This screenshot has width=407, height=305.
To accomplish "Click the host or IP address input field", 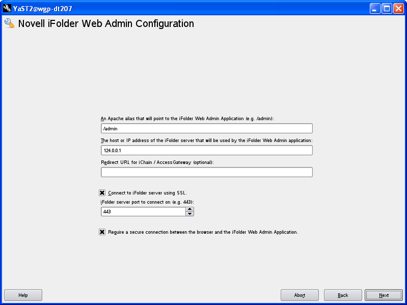I will point(206,151).
